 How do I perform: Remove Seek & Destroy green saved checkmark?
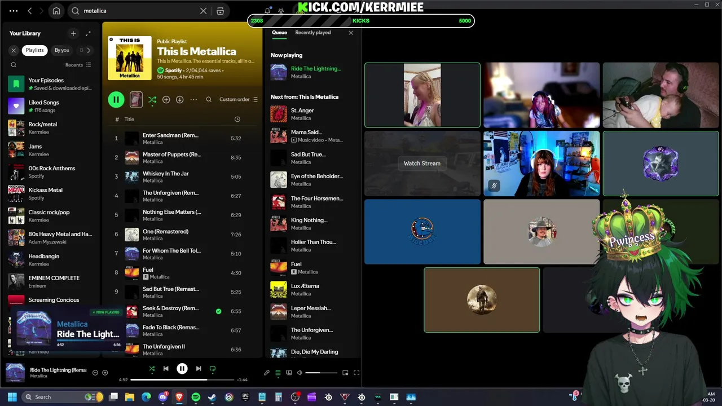point(218,311)
